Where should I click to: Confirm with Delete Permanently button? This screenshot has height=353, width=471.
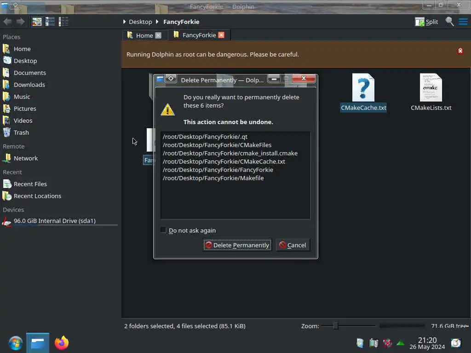237,245
